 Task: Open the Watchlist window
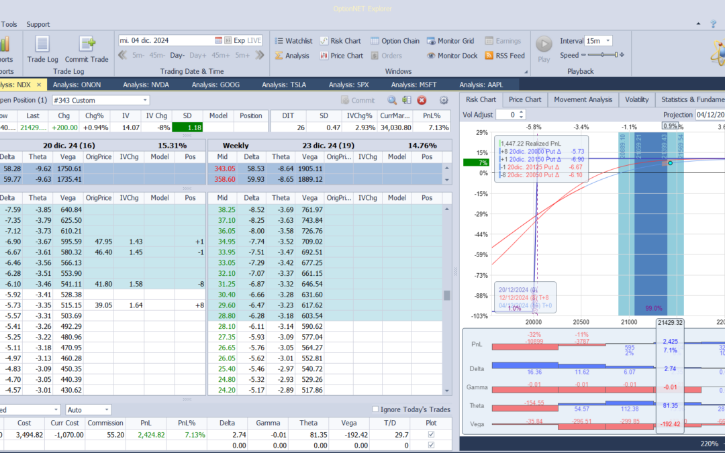tap(293, 41)
